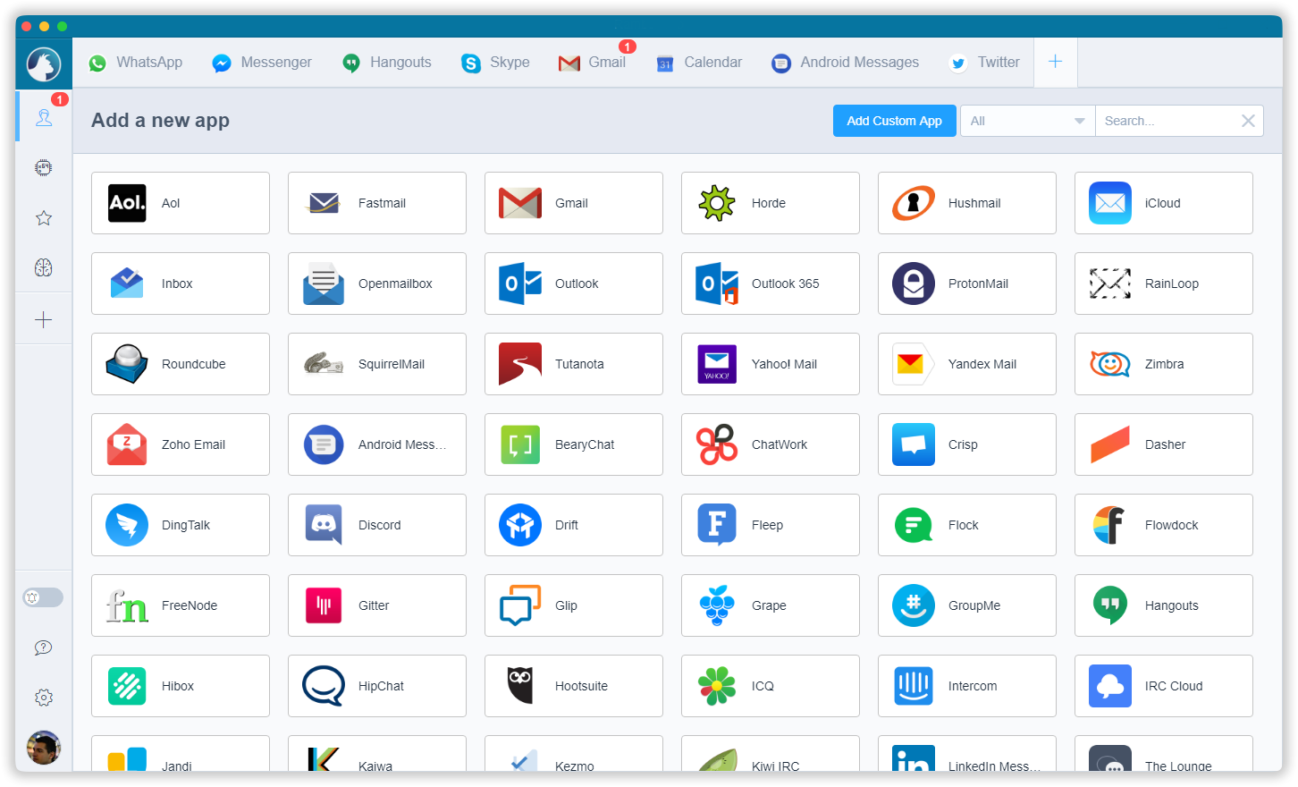This screenshot has height=787, width=1298.
Task: Add the GroupMe messaging app
Action: [966, 605]
